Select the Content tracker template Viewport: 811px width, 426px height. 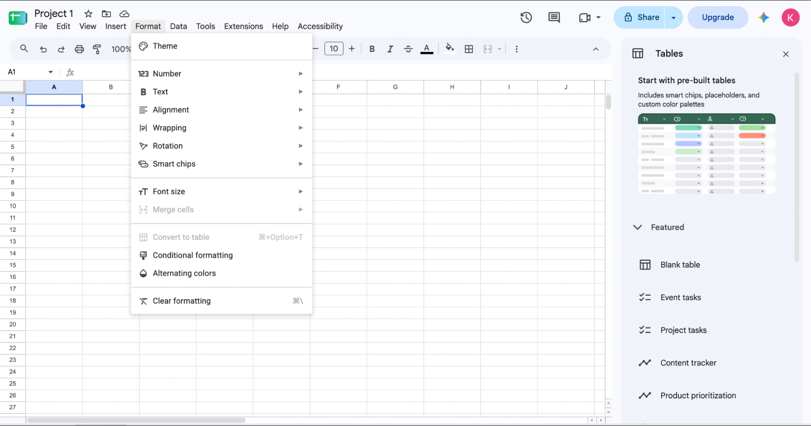pyautogui.click(x=688, y=363)
